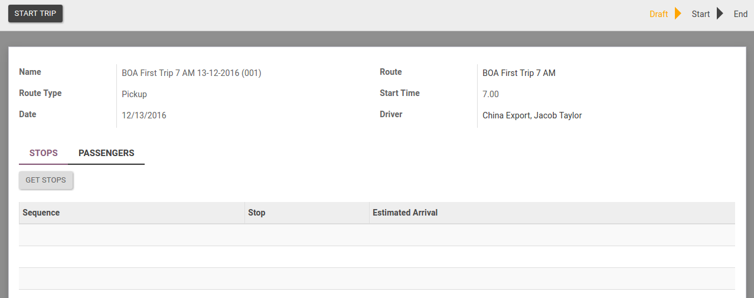The height and width of the screenshot is (298, 754).
Task: Open the PASSENGERS tab
Action: pos(106,153)
